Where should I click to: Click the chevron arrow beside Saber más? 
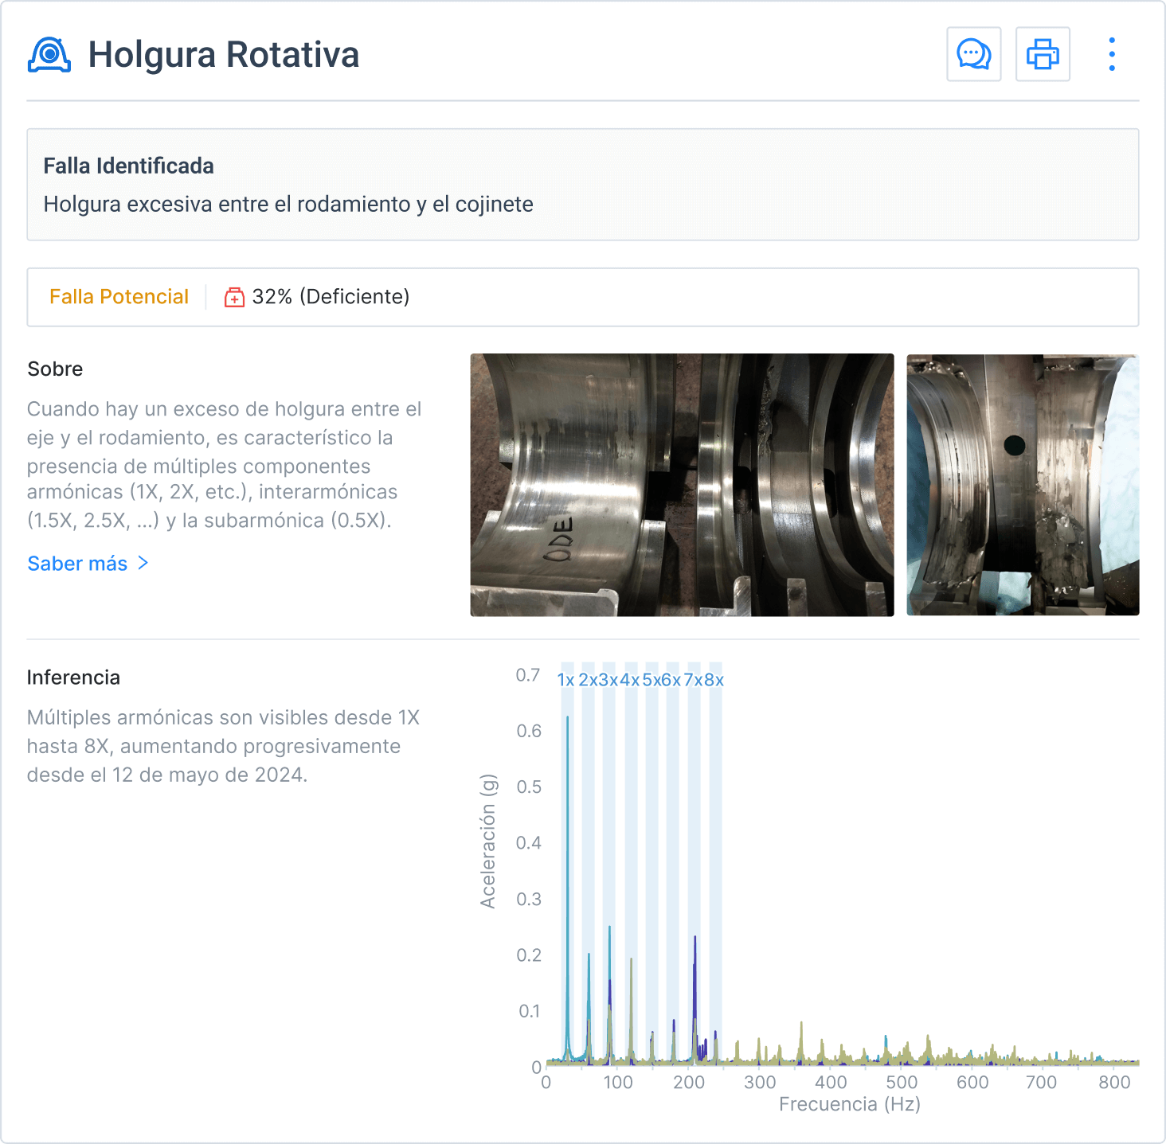tap(143, 563)
